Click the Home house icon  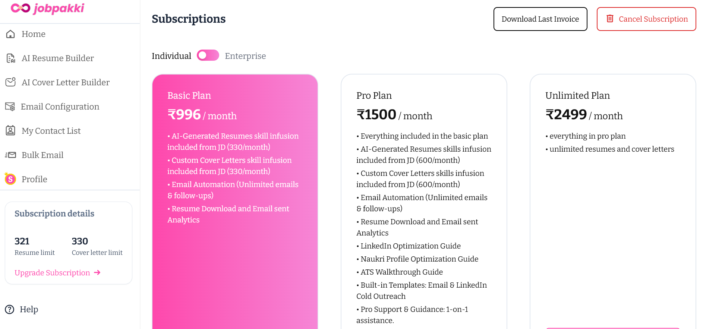[x=10, y=34]
